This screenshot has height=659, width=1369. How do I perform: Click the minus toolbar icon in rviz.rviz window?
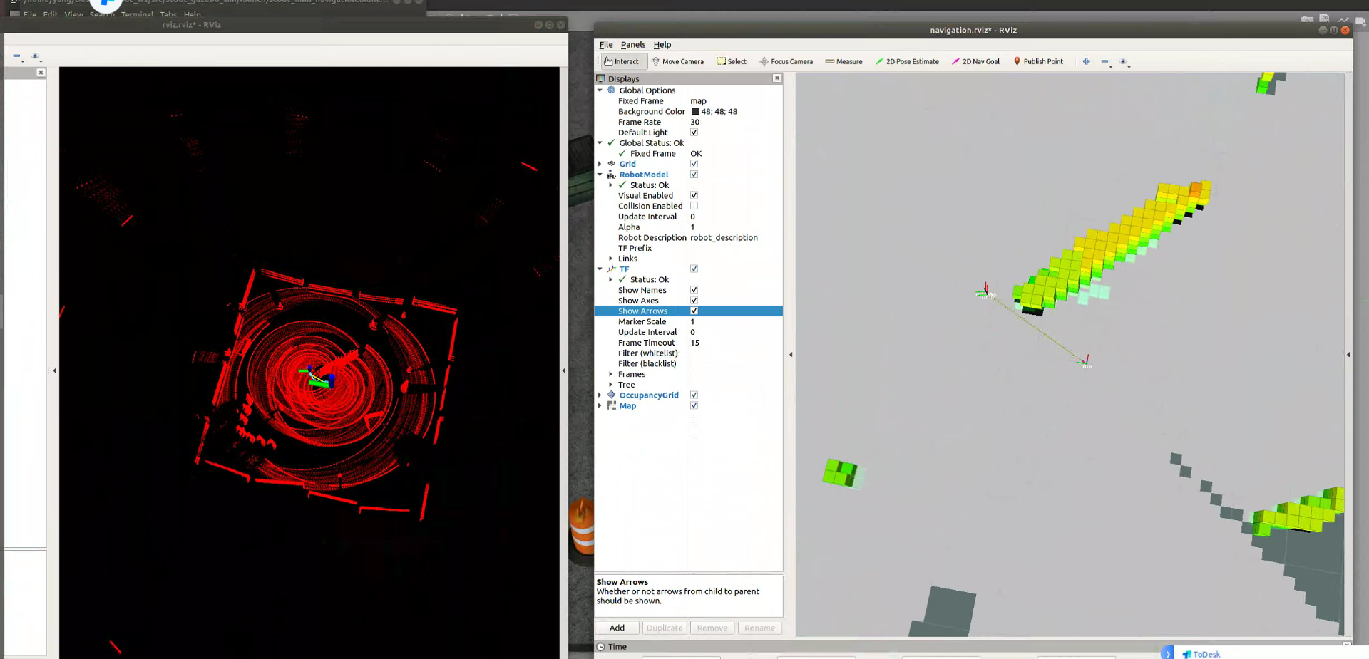click(17, 56)
